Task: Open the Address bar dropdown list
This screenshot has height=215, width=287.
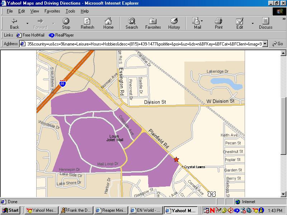Action: point(265,44)
